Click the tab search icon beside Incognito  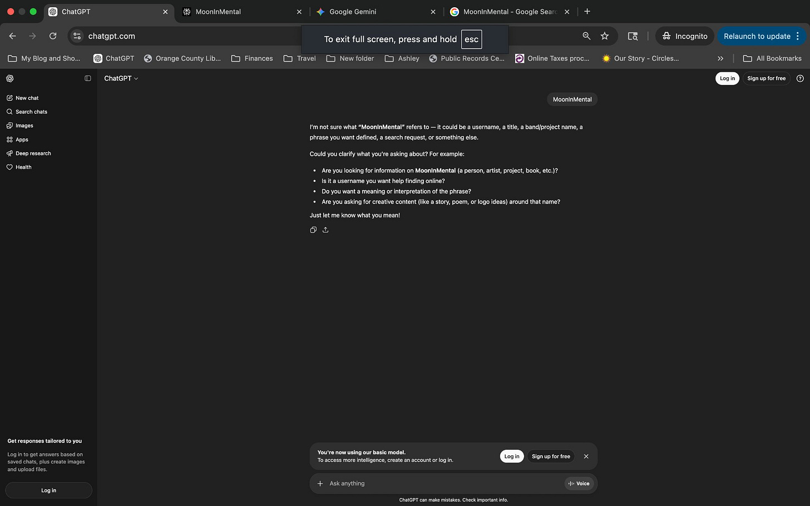(633, 36)
